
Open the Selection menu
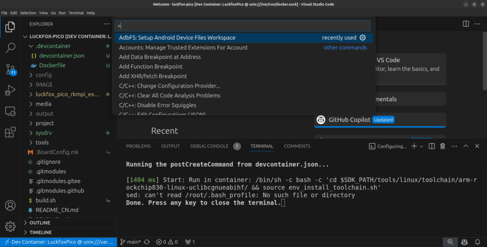click(x=28, y=13)
